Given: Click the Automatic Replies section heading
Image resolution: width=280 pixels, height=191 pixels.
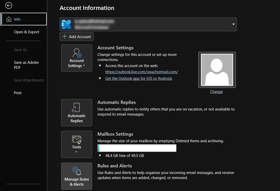Looking at the screenshot, I should point(117,102).
